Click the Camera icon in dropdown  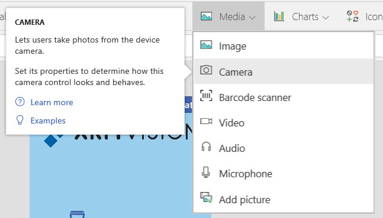(x=206, y=70)
